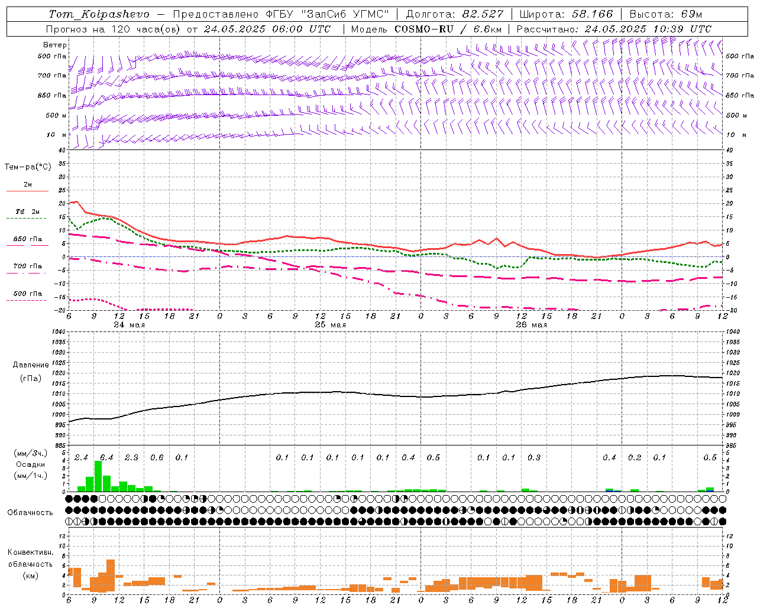757x605 pixels.
Task: Click the 26 мая date label
Action: tap(531, 325)
